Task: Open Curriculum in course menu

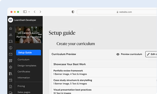Action: [x=23, y=60]
